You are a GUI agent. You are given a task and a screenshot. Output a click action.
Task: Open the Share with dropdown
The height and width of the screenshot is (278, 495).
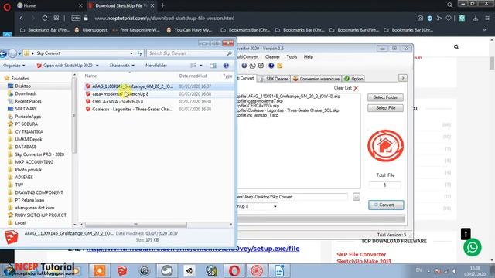(x=122, y=66)
